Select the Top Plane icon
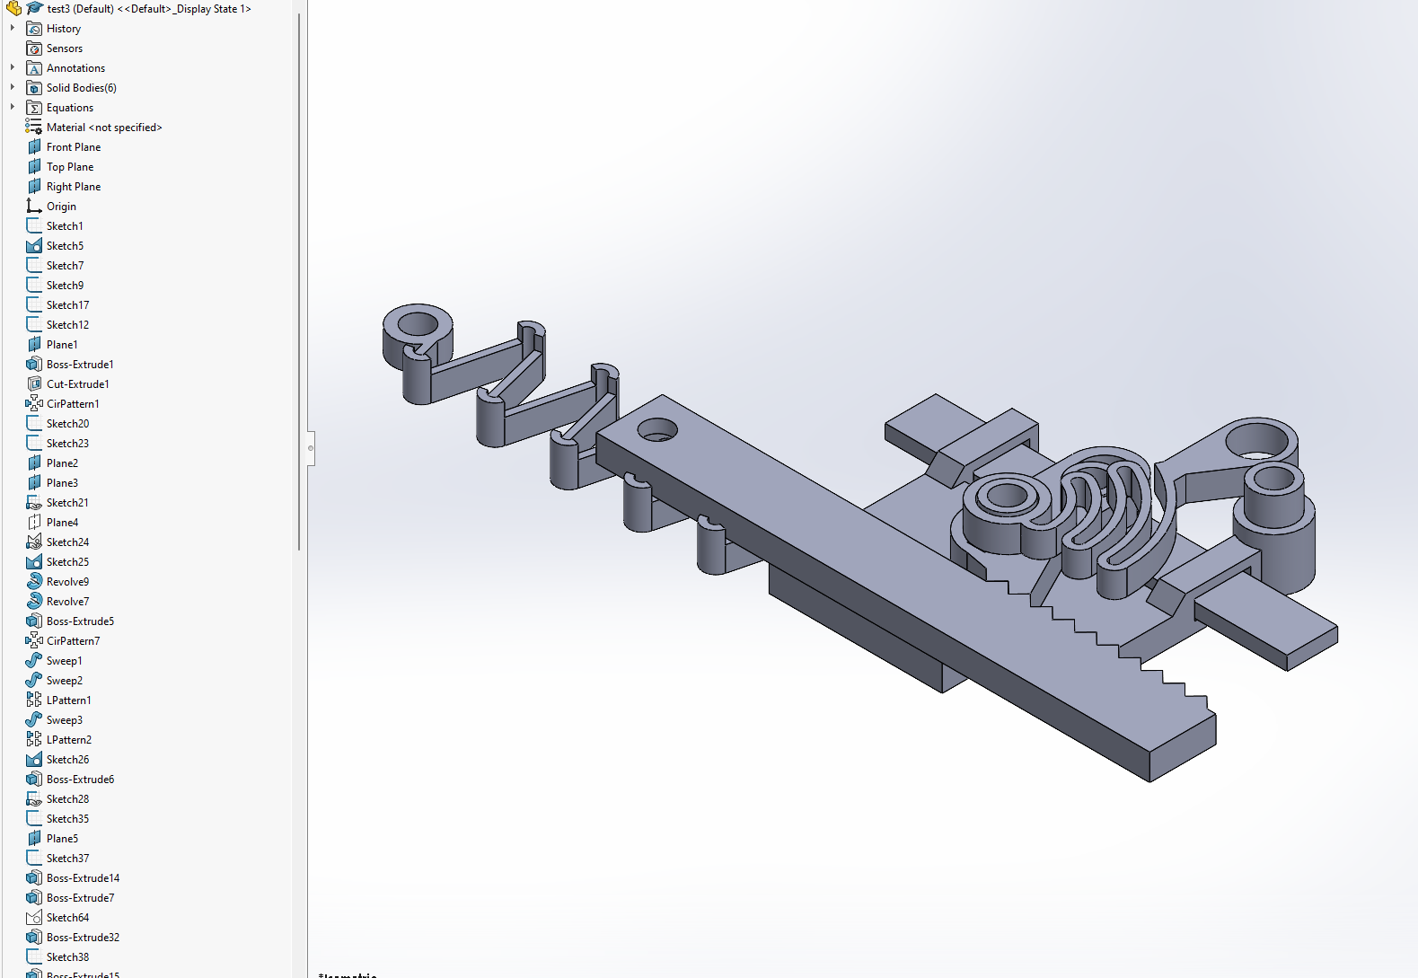 click(x=34, y=167)
